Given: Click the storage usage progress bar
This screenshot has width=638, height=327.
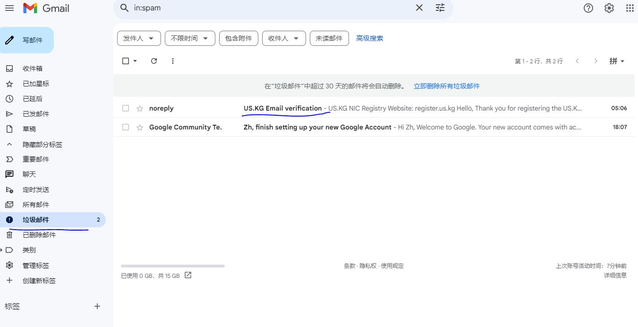Looking at the screenshot, I should pos(173,266).
